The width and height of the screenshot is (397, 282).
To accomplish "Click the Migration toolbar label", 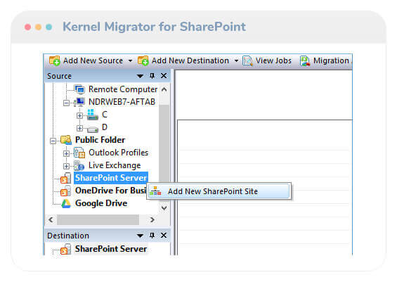I will [x=331, y=60].
